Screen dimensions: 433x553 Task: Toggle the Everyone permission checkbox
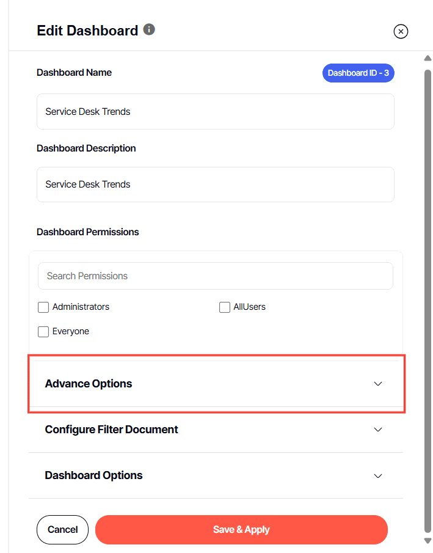pos(43,332)
